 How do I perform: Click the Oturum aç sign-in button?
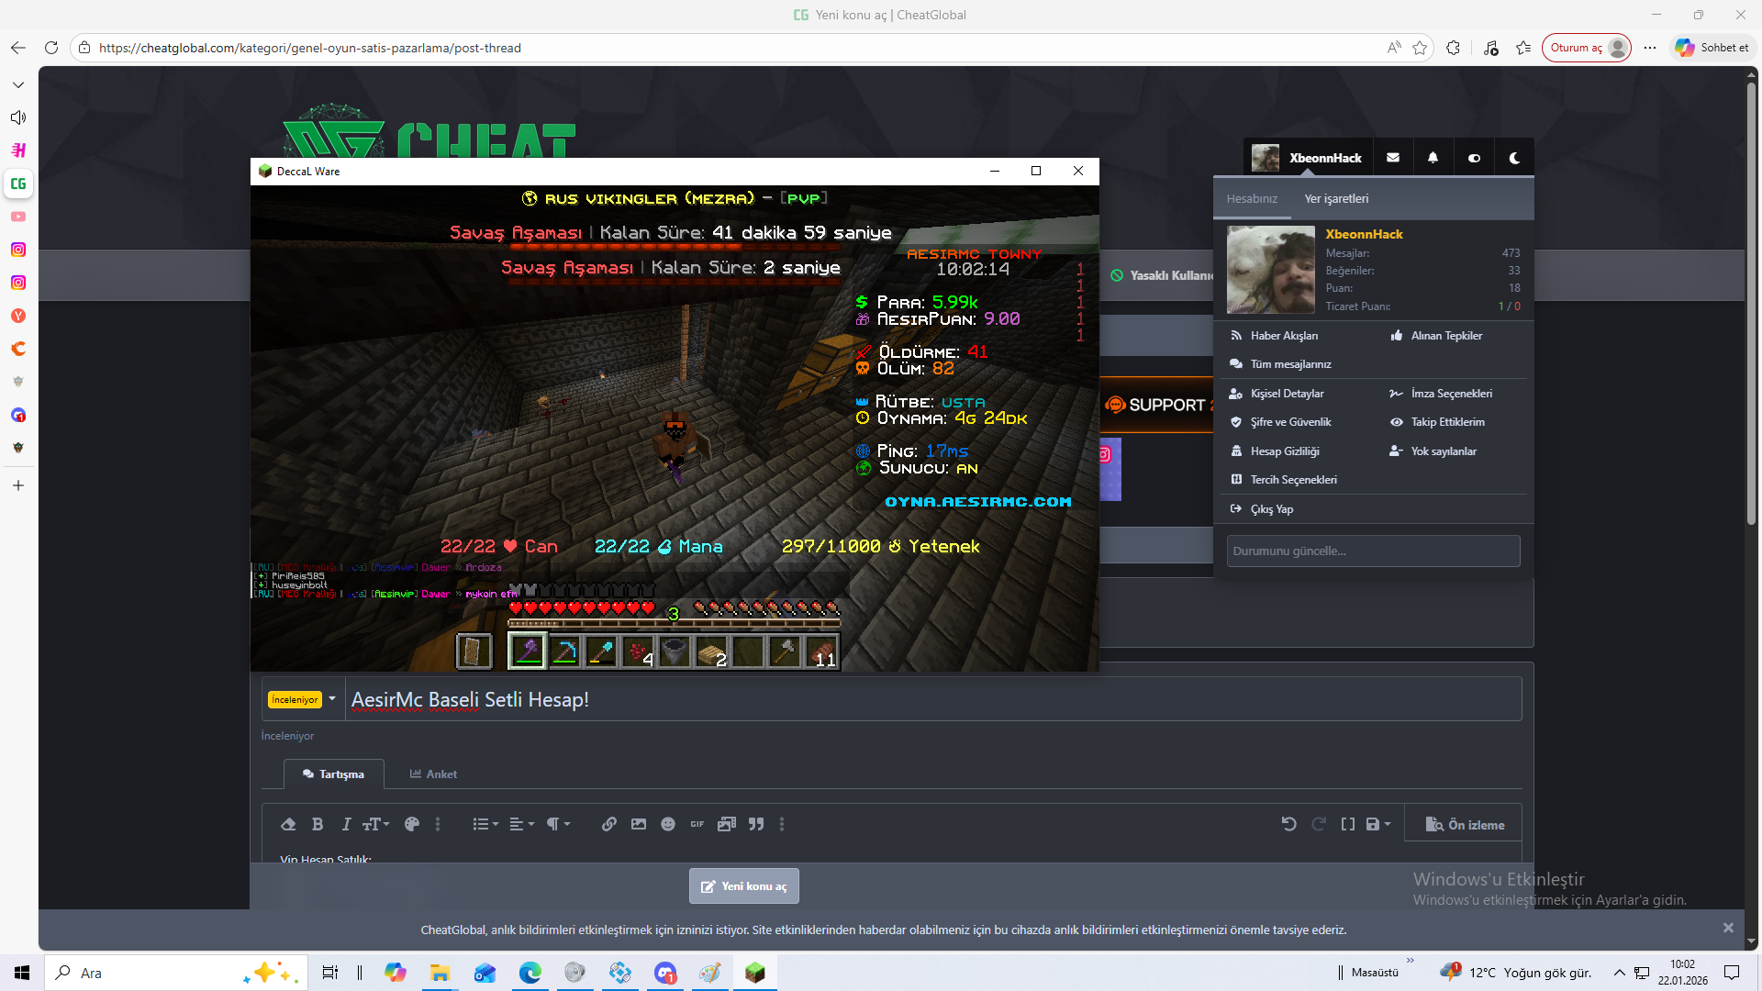(x=1587, y=48)
